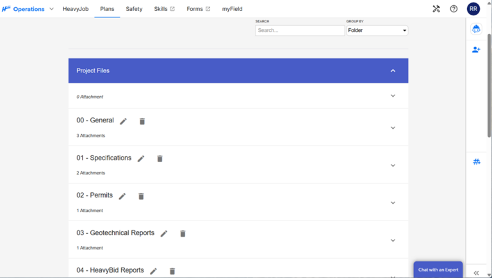The image size is (492, 278).
Task: Delete the 03 - Geotechnical Reports folder
Action: pos(183,234)
